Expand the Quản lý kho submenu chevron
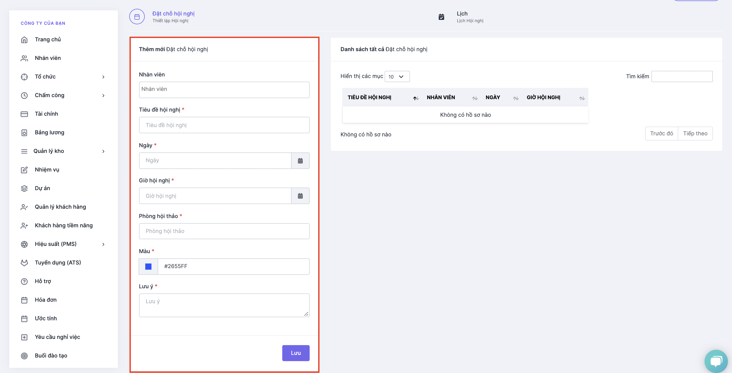This screenshot has height=373, width=732. coord(103,151)
